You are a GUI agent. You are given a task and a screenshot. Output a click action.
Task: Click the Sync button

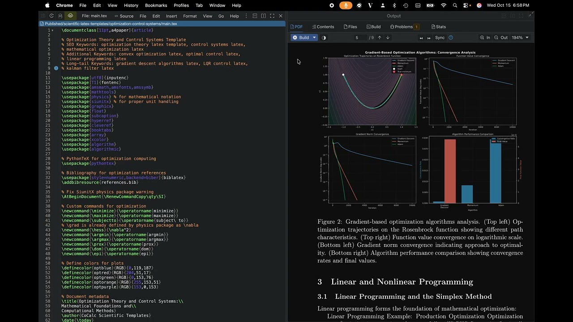440,38
